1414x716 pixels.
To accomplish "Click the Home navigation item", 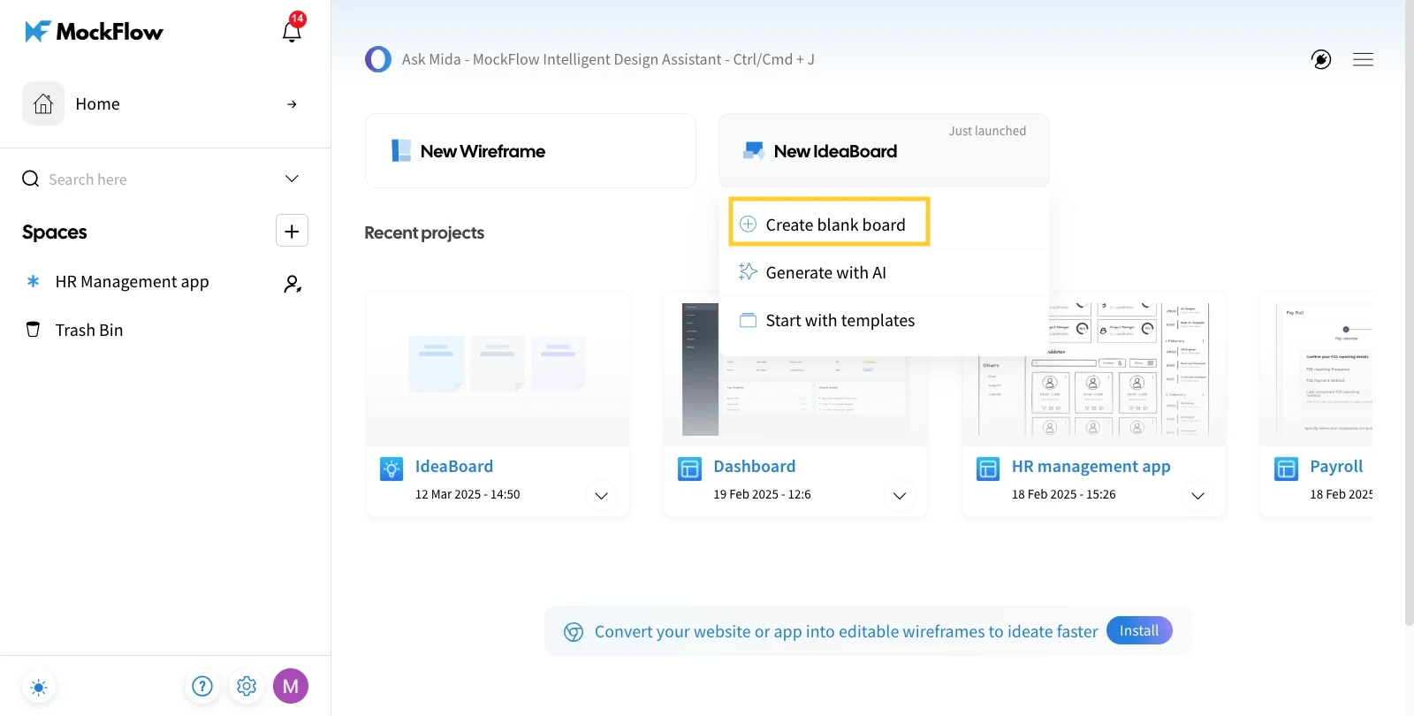I will pos(165,103).
